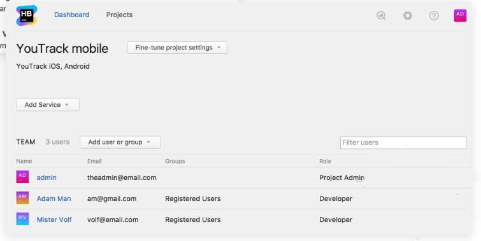Screen dimensions: 481x241
Task: Click the theadmin@email.com email cell
Action: [x=122, y=177]
